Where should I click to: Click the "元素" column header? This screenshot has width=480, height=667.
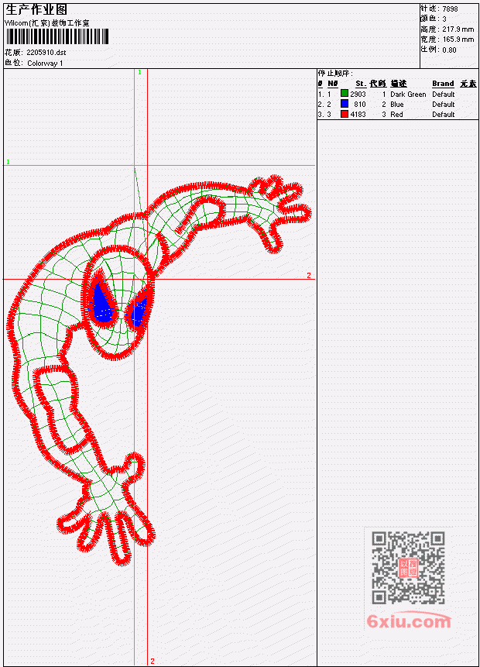tap(468, 84)
